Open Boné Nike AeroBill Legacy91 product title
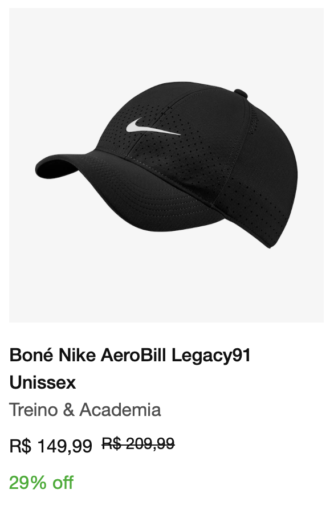This screenshot has height=514, width=334. coord(130,369)
